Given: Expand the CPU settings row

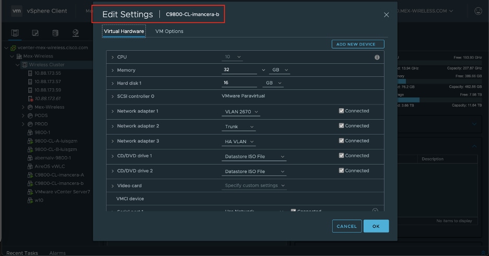Looking at the screenshot, I should pos(112,57).
